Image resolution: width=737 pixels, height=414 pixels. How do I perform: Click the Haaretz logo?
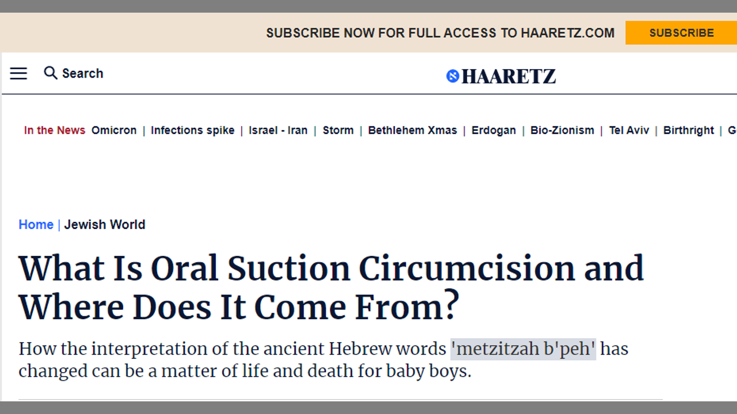point(501,76)
